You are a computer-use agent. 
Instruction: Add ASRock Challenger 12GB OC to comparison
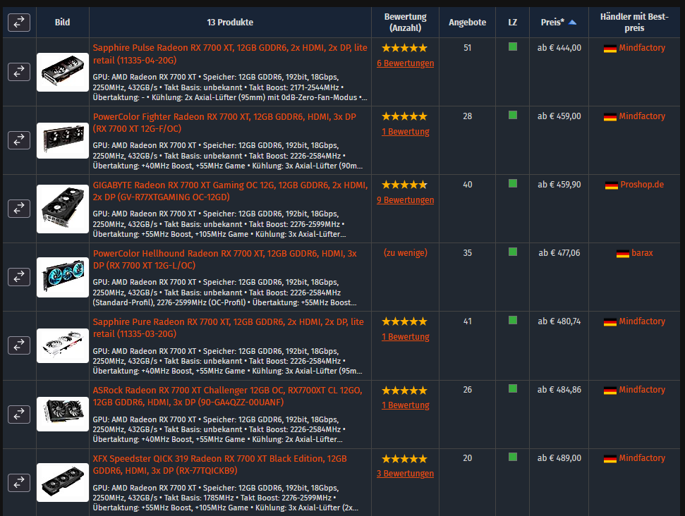(19, 414)
